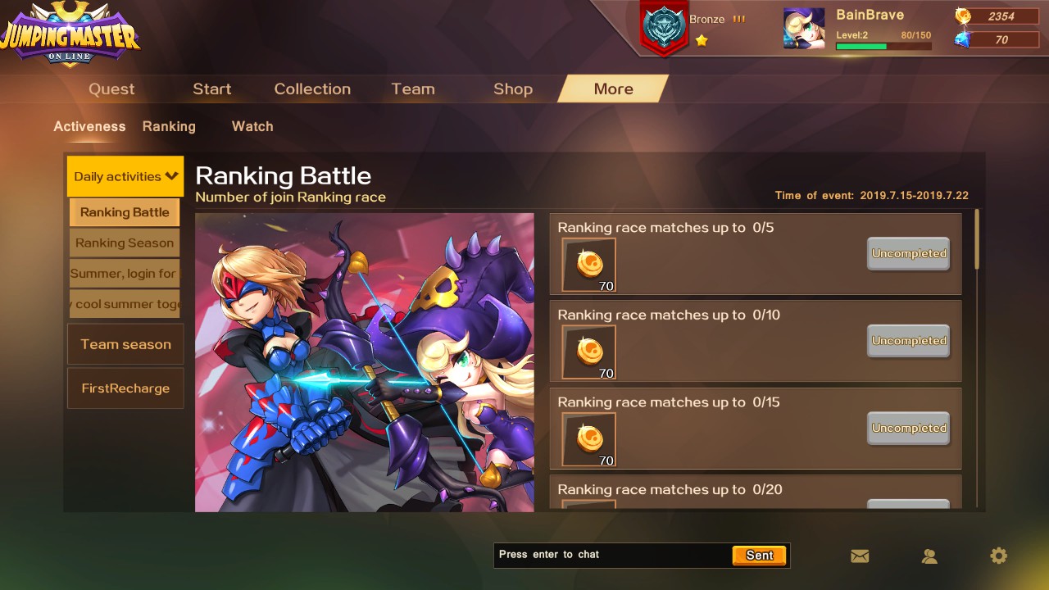Select the Ranking sub-tab
Viewport: 1049px width, 590px height.
pos(169,126)
